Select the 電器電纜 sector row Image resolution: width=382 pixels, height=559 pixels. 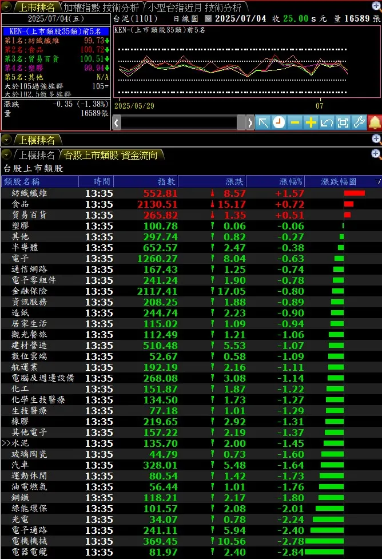click(191, 552)
